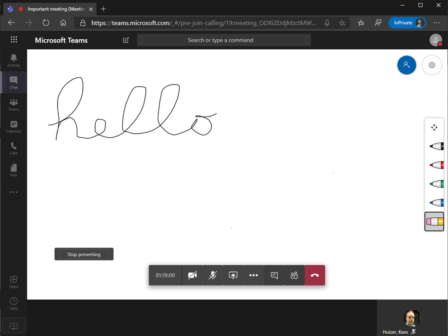Open the Teams section
This screenshot has height=336, width=448.
13,104
